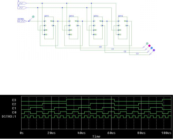Click the 40us tick label on time axis
Screen dimensions: 173x139
(x=82, y=133)
